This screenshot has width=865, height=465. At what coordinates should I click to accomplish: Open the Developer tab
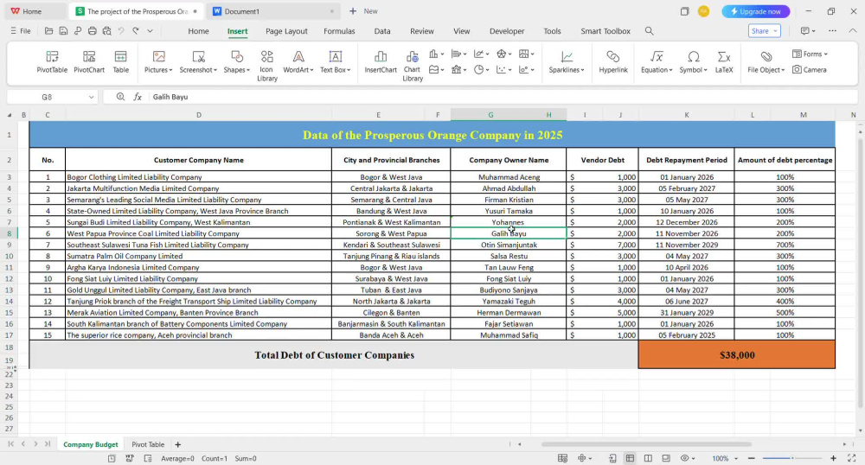507,31
